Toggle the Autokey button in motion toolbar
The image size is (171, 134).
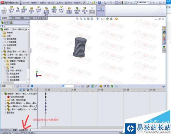pos(92,86)
